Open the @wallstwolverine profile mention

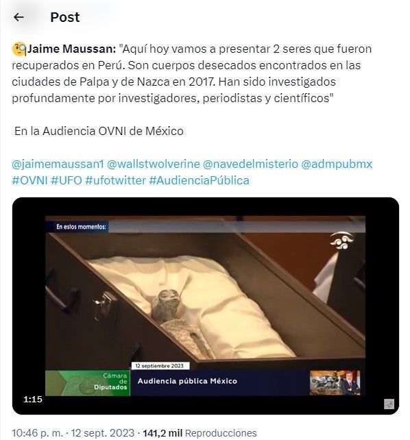point(153,164)
